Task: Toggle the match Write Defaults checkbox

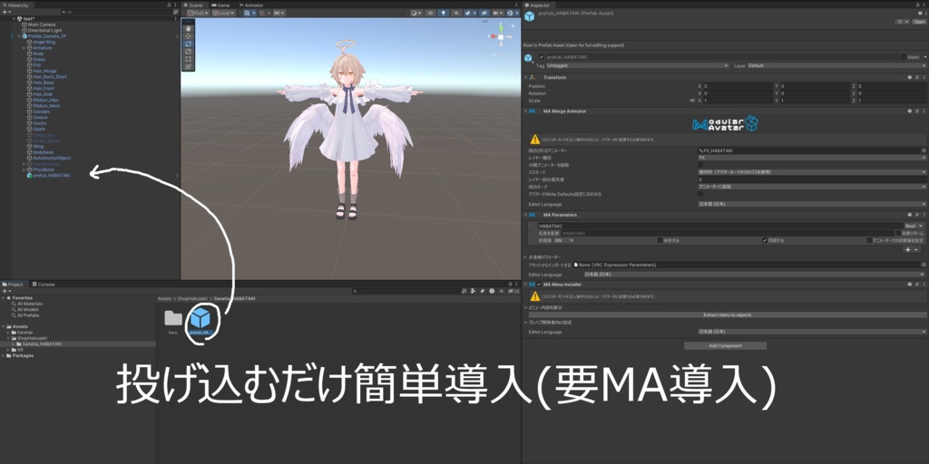Action: (x=701, y=194)
